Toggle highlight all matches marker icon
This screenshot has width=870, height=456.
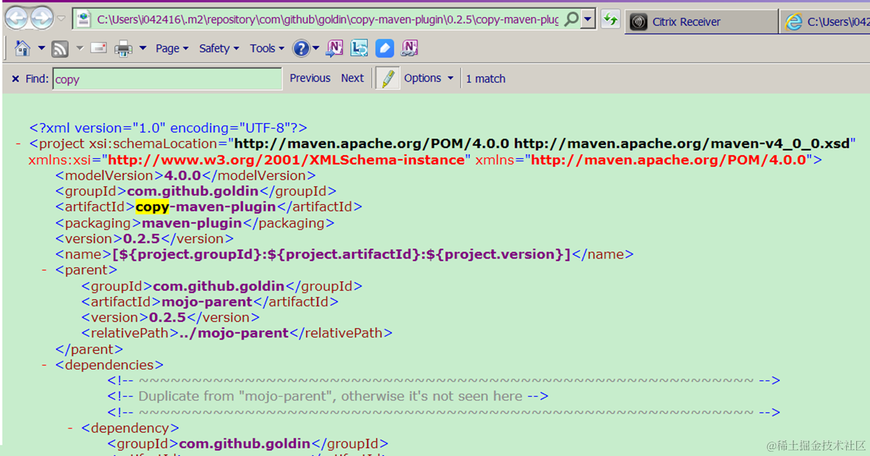(388, 79)
